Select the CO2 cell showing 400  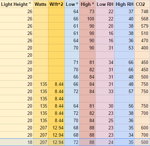click(142, 48)
